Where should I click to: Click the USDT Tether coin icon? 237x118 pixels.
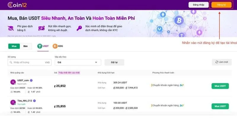(x=40, y=46)
